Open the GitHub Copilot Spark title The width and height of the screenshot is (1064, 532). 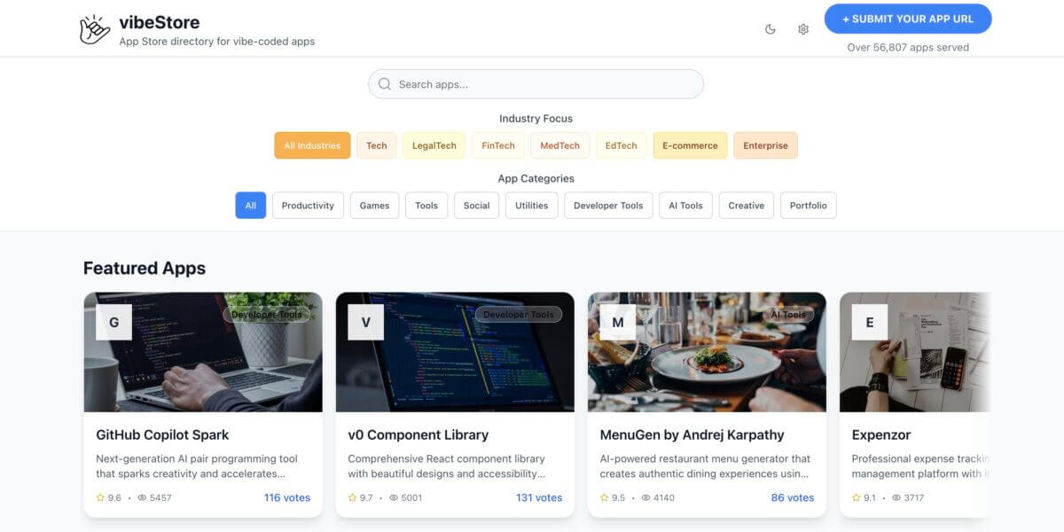[x=162, y=434]
